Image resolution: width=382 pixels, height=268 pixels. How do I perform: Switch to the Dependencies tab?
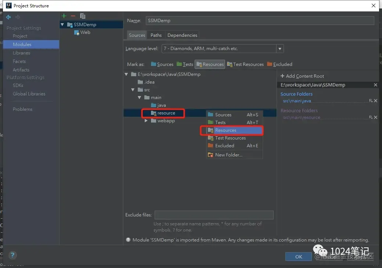tap(182, 35)
